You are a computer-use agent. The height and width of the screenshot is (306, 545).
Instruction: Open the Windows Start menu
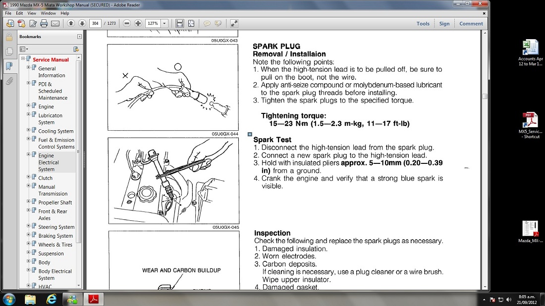[x=9, y=300]
